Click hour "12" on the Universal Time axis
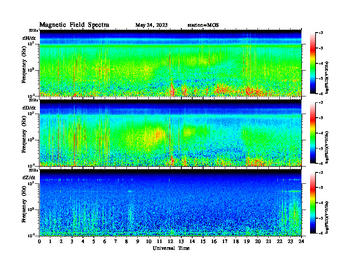The width and height of the screenshot is (359, 277). pyautogui.click(x=170, y=241)
